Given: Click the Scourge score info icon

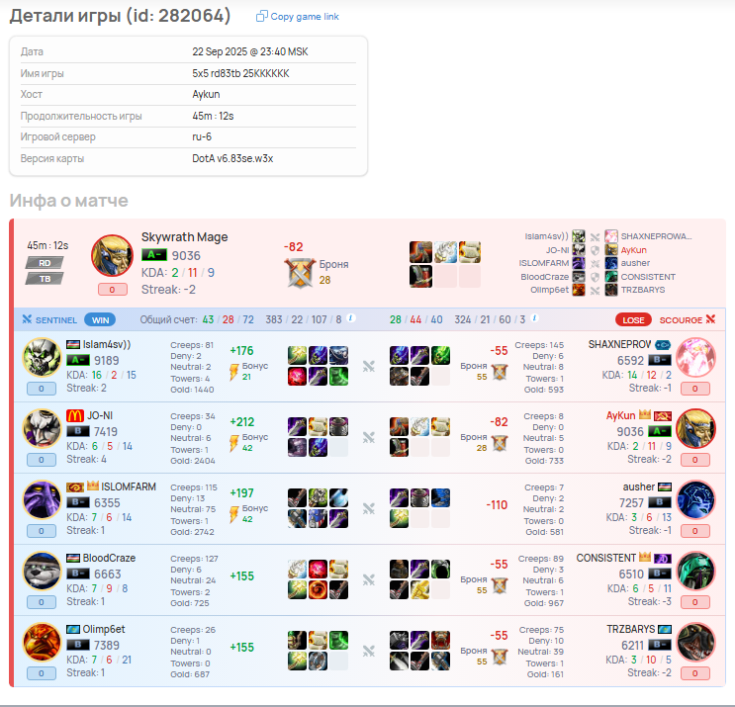Looking at the screenshot, I should [x=534, y=318].
